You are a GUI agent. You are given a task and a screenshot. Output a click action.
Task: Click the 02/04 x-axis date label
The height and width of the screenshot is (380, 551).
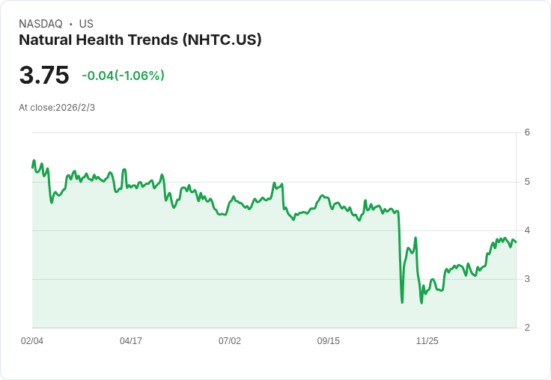point(32,340)
